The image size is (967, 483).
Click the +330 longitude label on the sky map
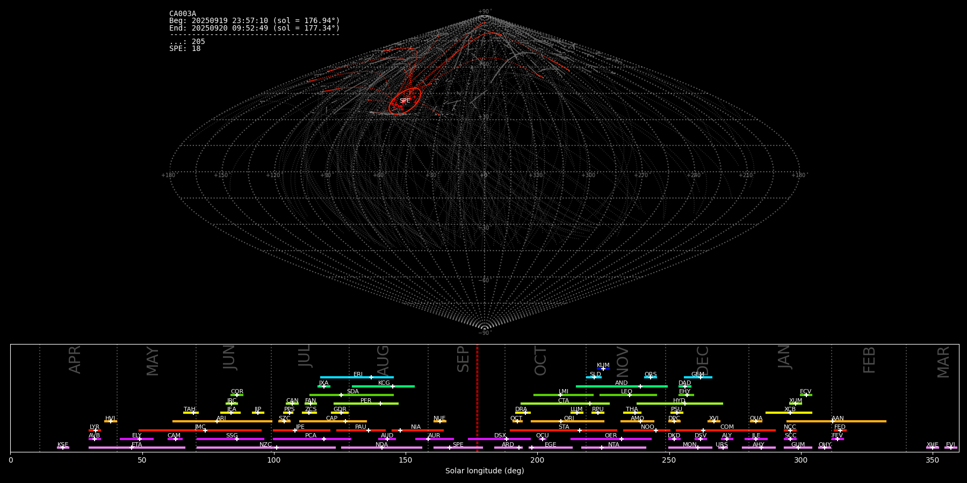point(536,175)
